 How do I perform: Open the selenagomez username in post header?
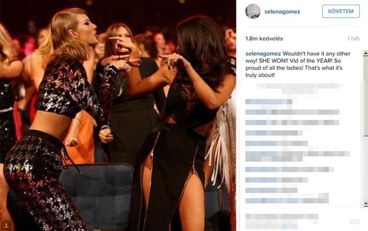tap(282, 11)
